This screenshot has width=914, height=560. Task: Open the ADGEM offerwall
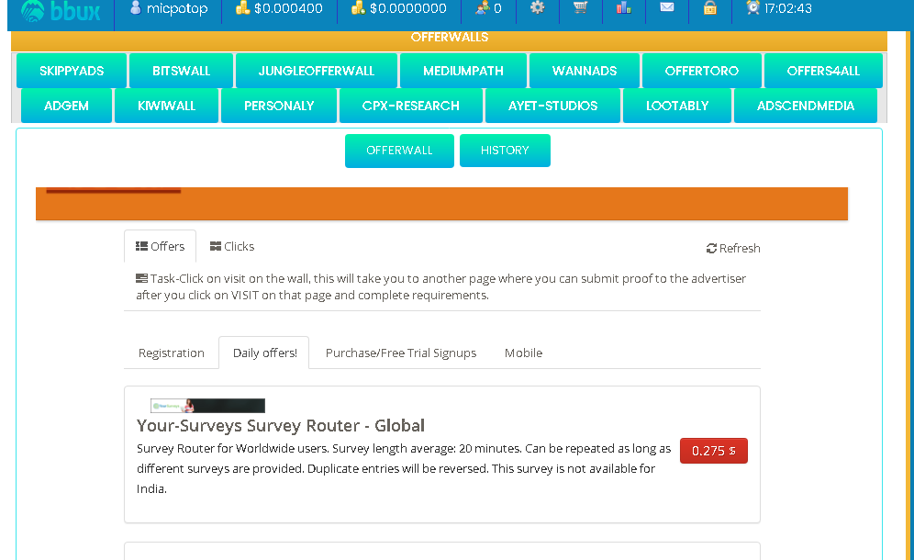[x=66, y=106]
